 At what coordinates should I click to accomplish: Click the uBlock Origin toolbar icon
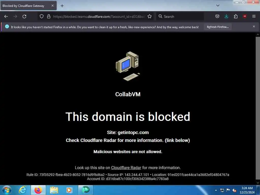click(x=245, y=16)
